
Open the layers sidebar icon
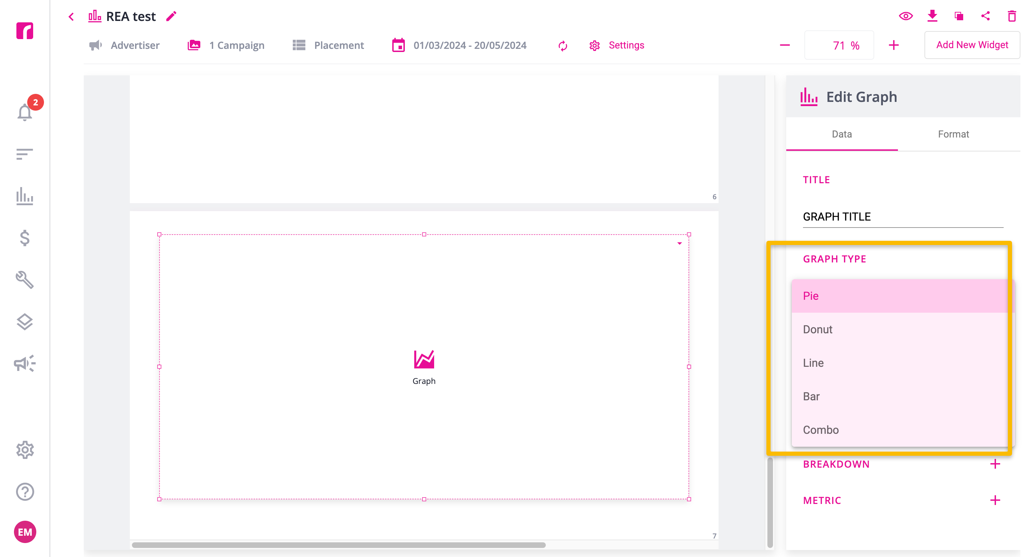pos(25,321)
